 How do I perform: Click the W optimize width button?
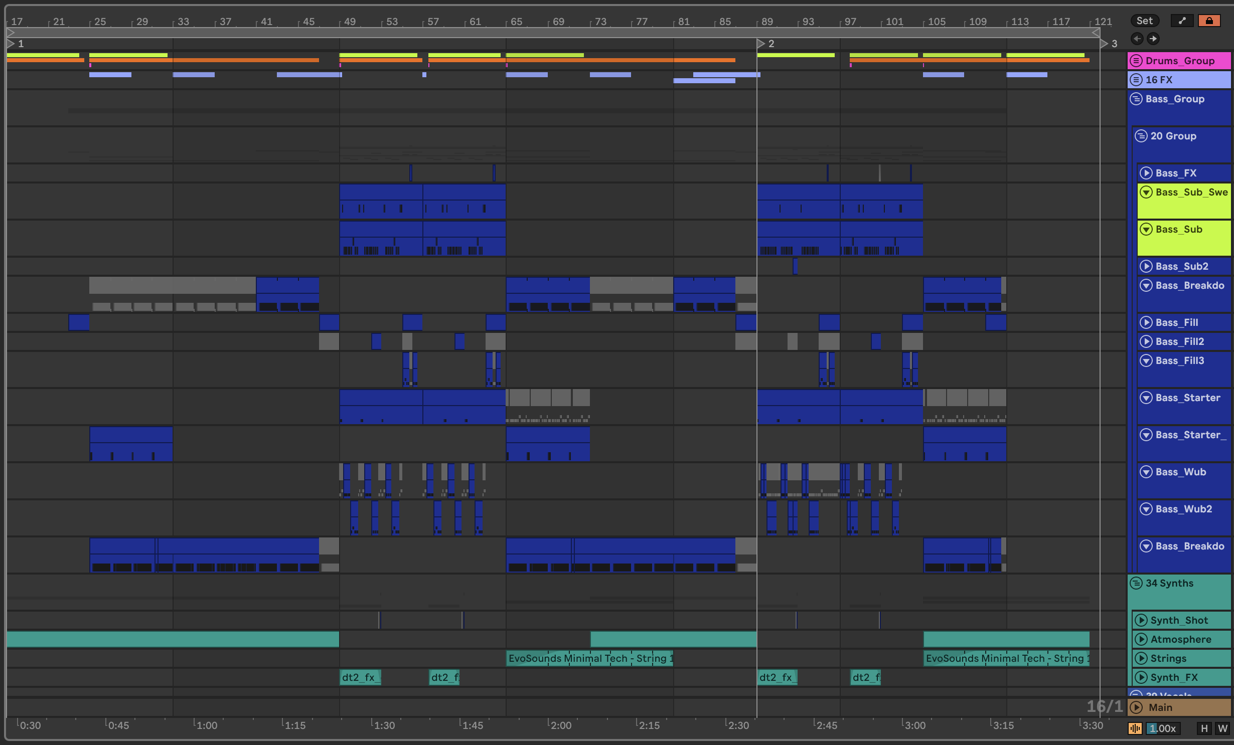pyautogui.click(x=1222, y=728)
